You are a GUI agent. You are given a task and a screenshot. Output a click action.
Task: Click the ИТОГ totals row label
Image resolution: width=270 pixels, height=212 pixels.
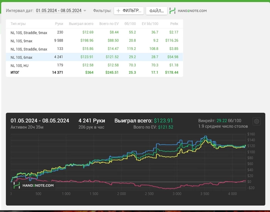(15, 72)
